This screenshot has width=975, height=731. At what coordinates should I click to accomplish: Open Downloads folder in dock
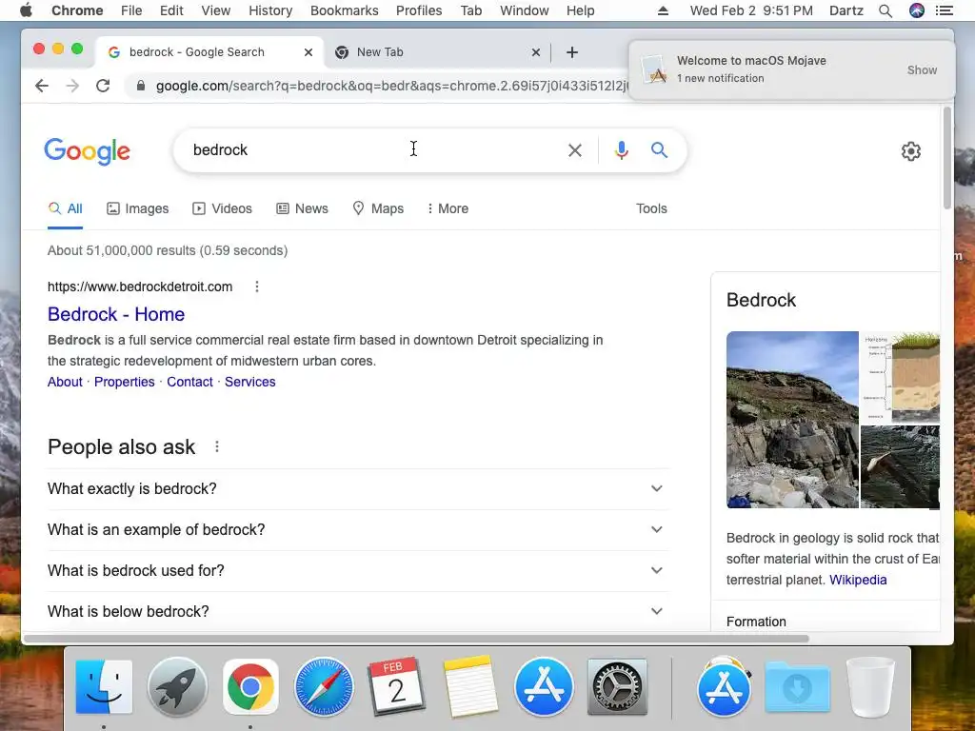pyautogui.click(x=798, y=687)
